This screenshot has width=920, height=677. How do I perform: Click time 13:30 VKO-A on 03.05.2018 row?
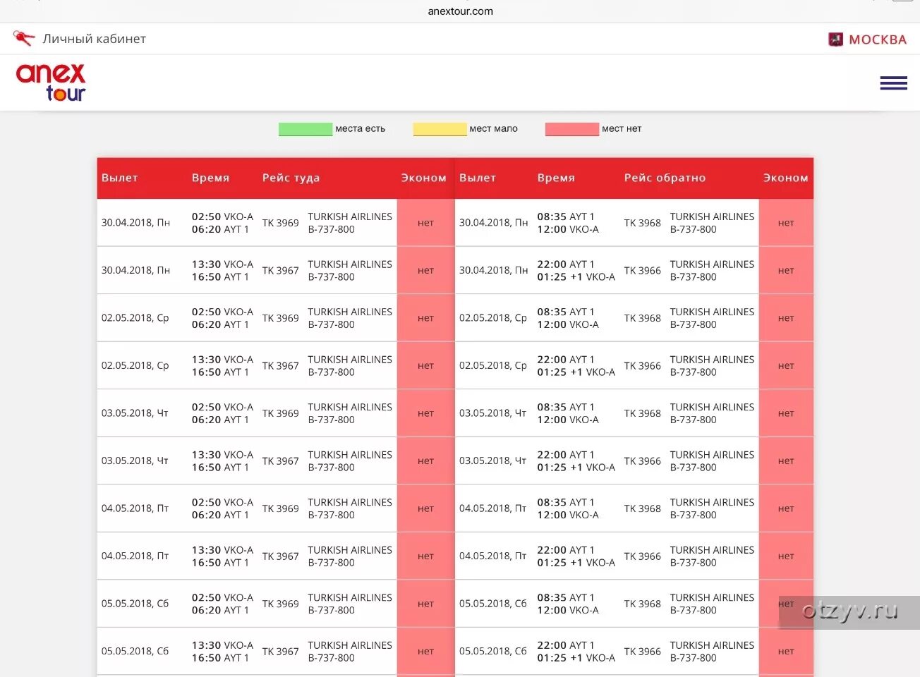[222, 455]
